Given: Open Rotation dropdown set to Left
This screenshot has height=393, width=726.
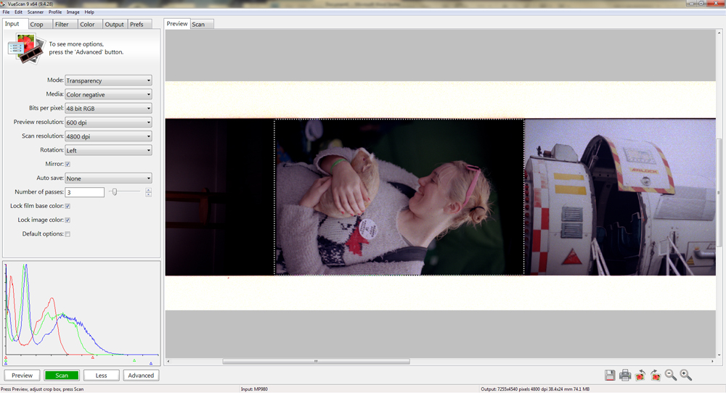Looking at the screenshot, I should (x=108, y=150).
